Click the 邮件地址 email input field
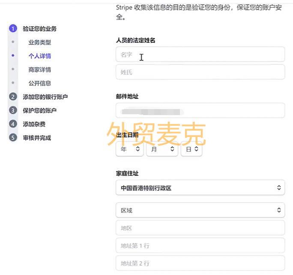Screen dimensions: 293x275 click(x=200, y=111)
